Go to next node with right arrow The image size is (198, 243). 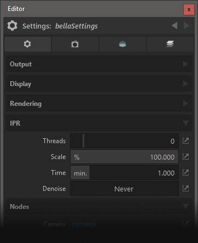(x=187, y=26)
